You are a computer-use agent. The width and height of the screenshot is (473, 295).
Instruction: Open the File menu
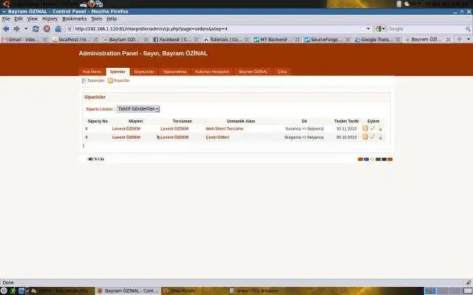tap(6, 18)
